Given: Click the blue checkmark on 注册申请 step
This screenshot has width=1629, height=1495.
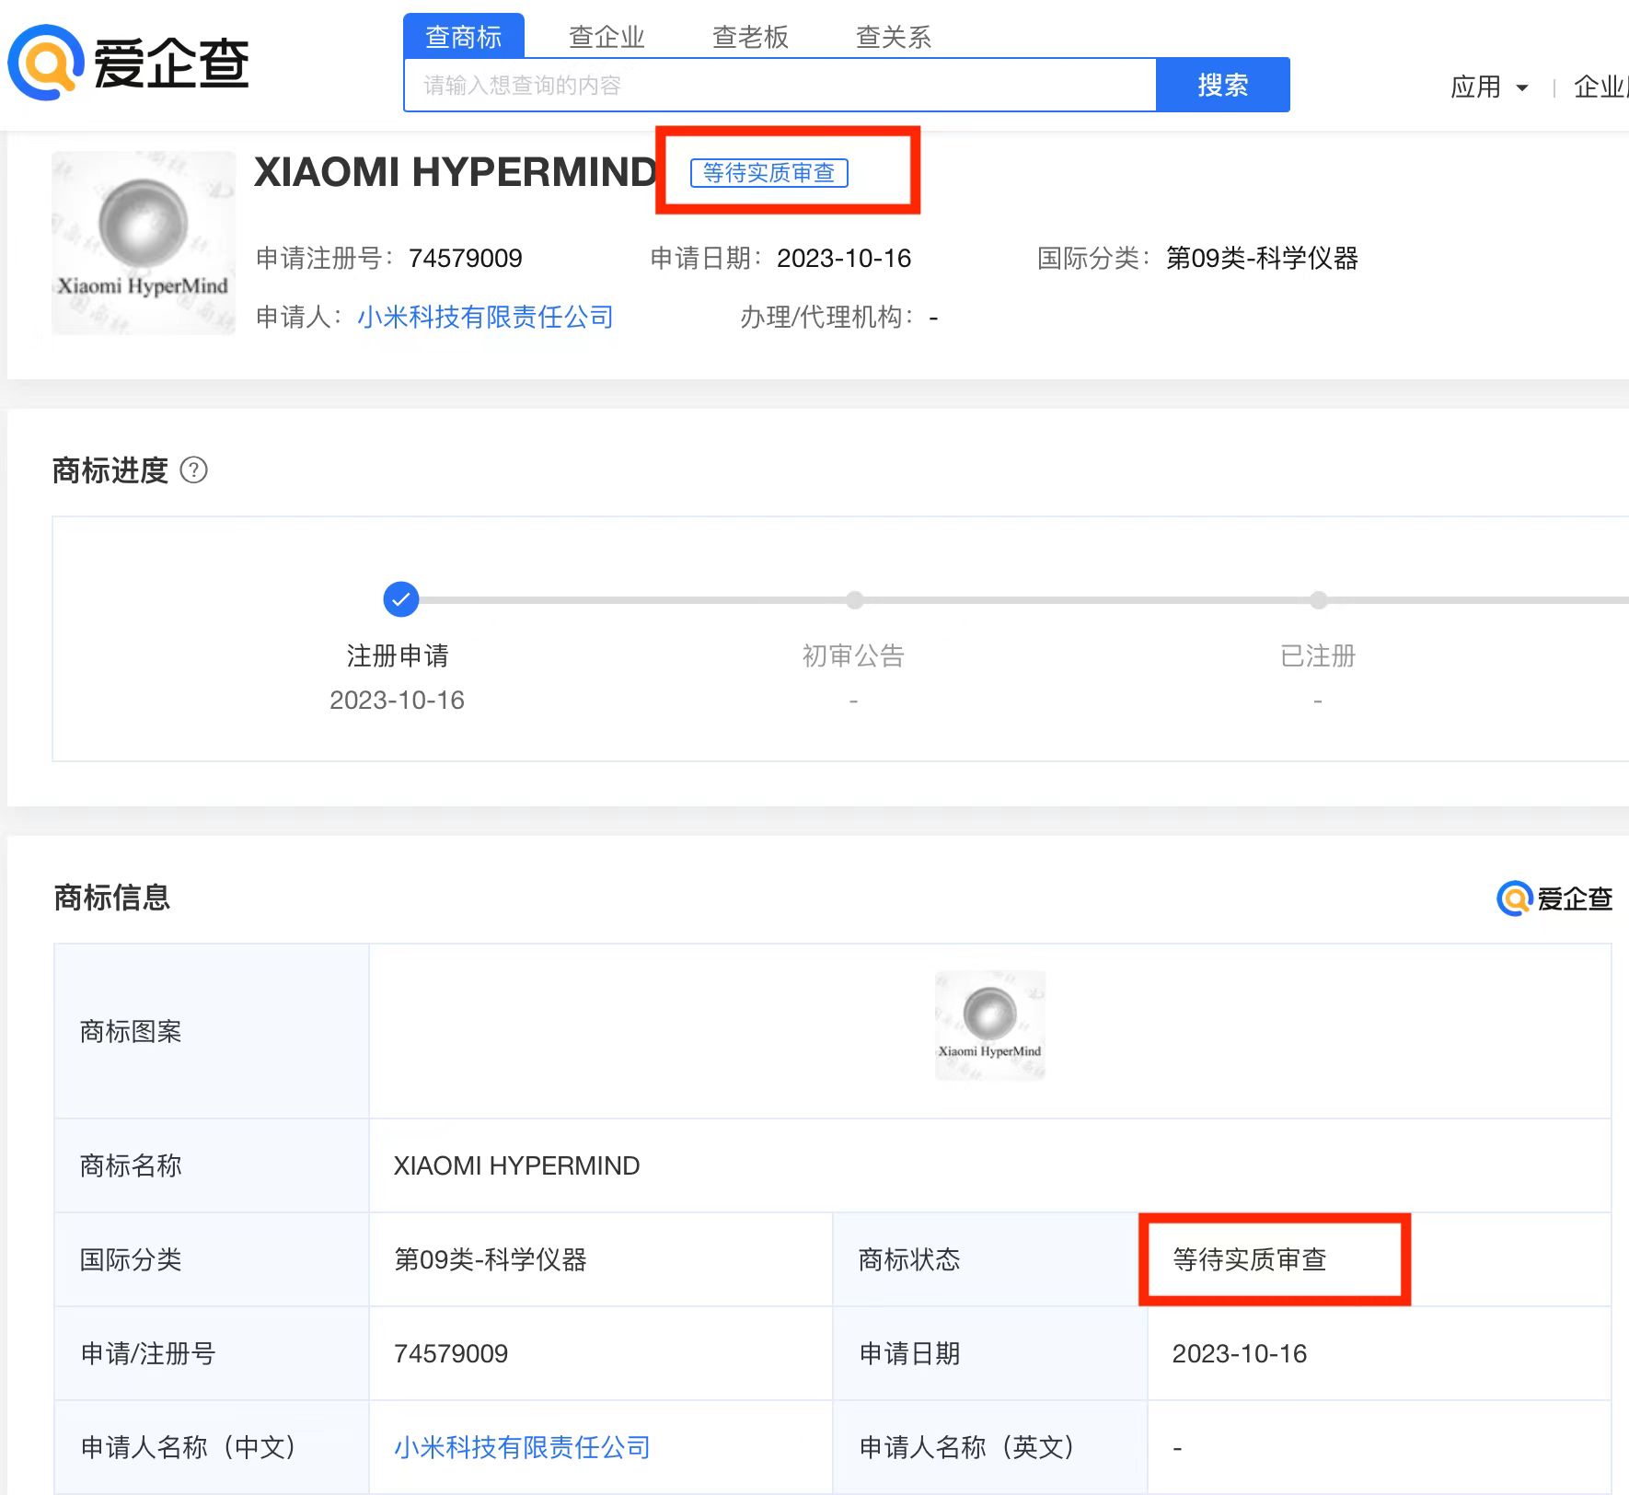Looking at the screenshot, I should coord(399,599).
